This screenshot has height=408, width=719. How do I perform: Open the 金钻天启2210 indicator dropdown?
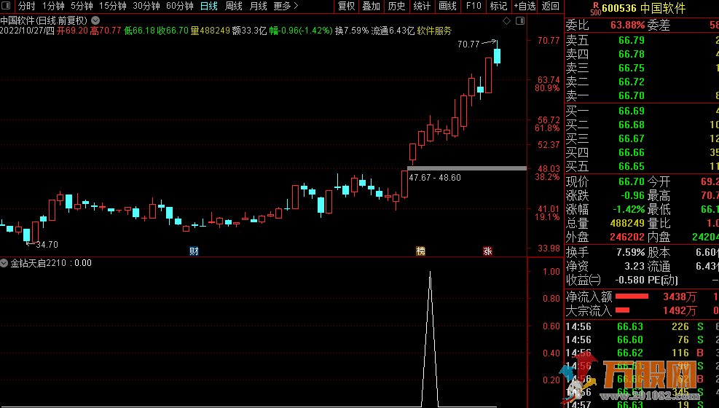click(x=4, y=263)
